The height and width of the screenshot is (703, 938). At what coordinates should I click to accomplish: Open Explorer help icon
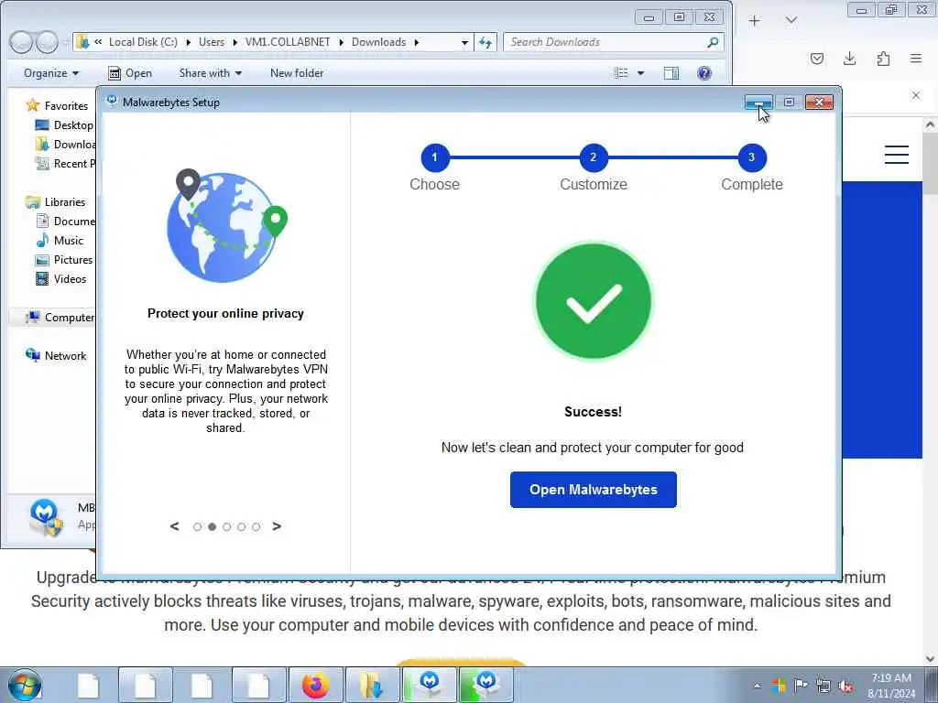(x=704, y=73)
